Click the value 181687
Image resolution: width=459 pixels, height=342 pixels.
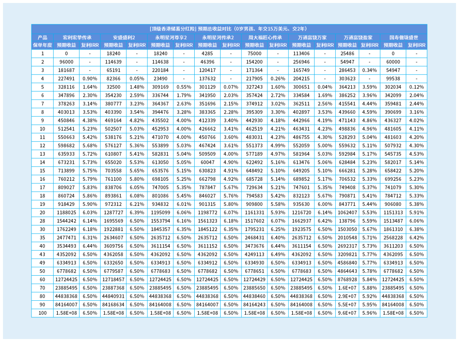tap(66, 70)
